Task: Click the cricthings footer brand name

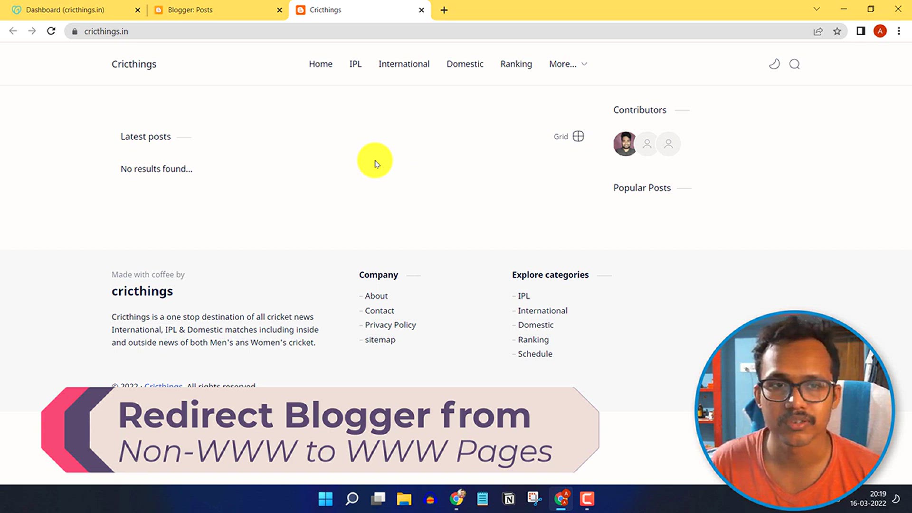Action: point(142,291)
